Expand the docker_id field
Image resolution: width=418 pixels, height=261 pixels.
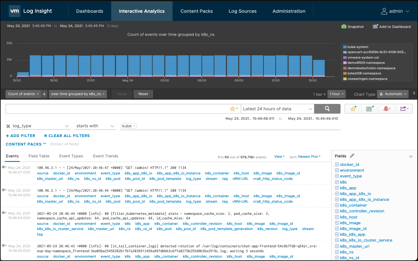[337, 164]
